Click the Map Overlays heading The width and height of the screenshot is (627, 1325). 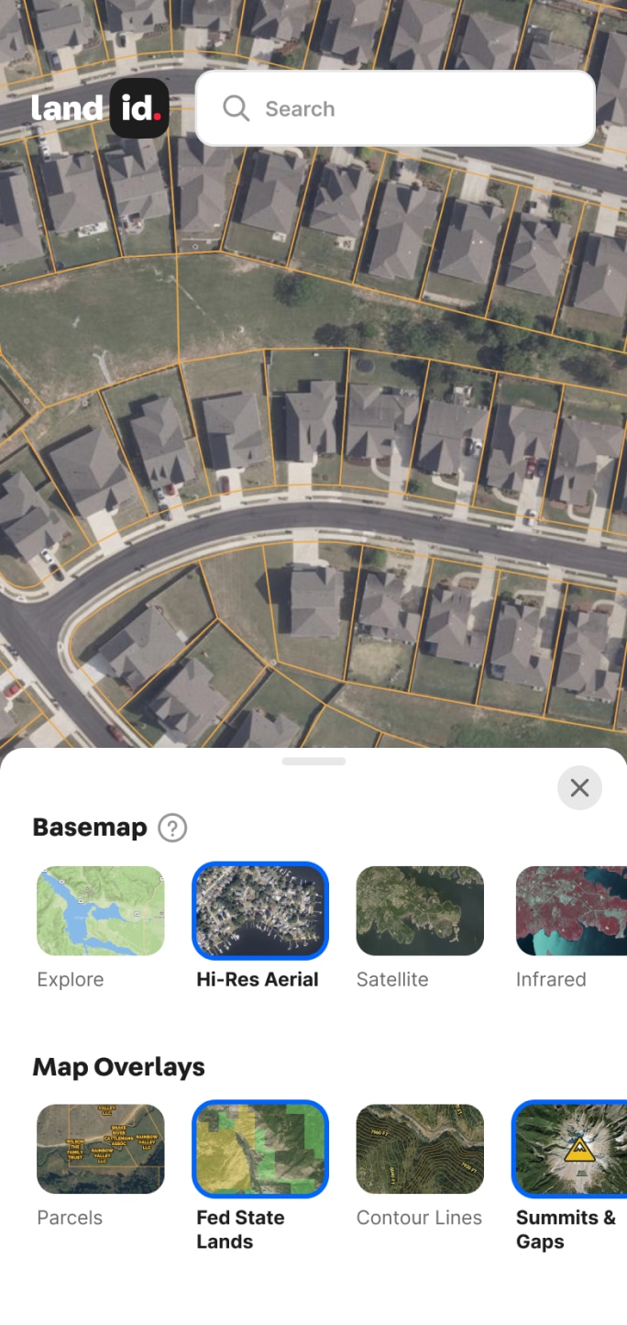[118, 1067]
